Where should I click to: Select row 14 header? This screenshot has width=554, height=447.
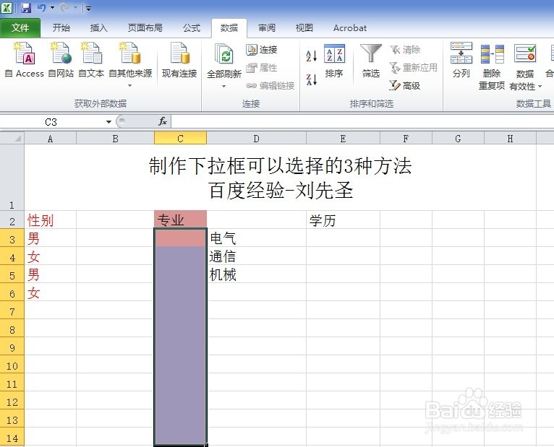coord(12,438)
